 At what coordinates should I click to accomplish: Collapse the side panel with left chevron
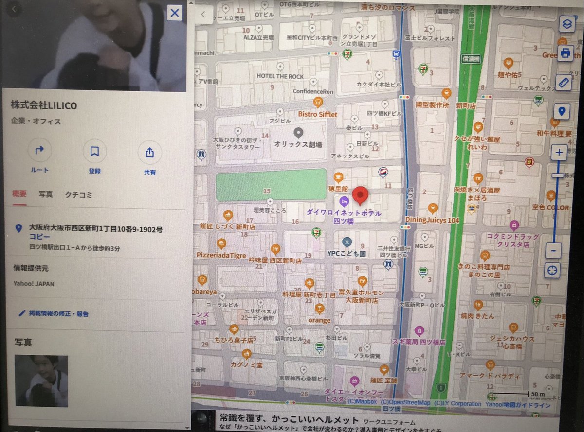click(203, 15)
